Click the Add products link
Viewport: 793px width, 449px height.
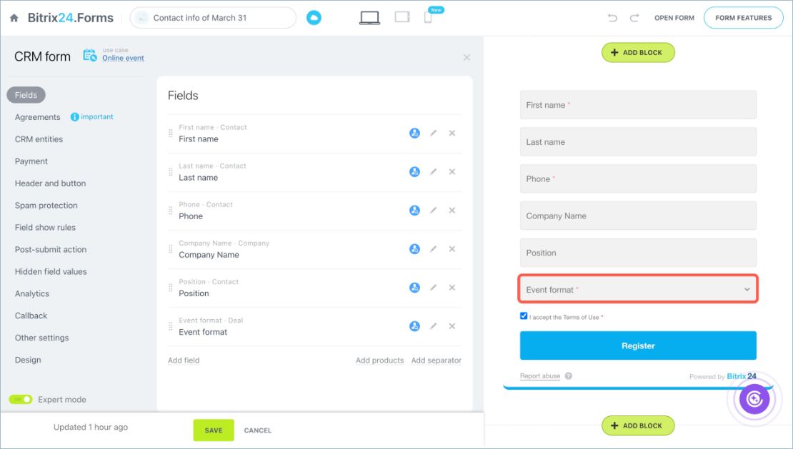click(379, 360)
